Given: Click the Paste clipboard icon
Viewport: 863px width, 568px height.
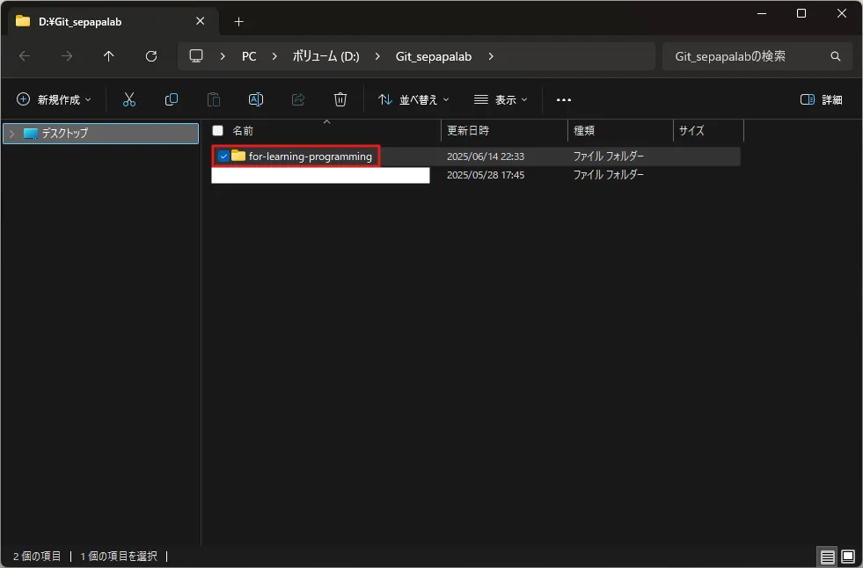Looking at the screenshot, I should point(214,99).
